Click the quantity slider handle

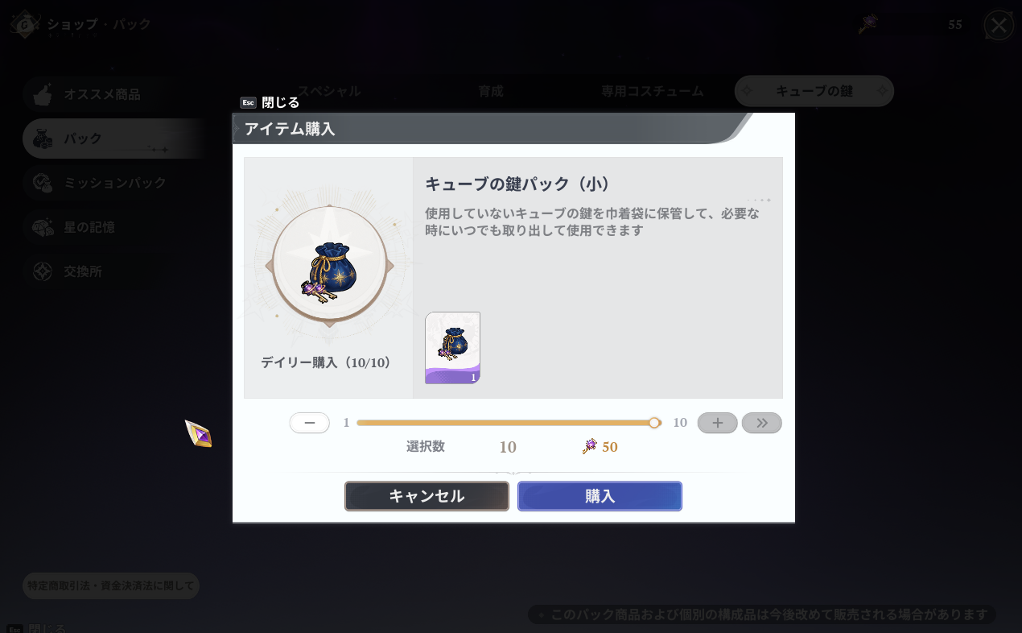pos(654,423)
